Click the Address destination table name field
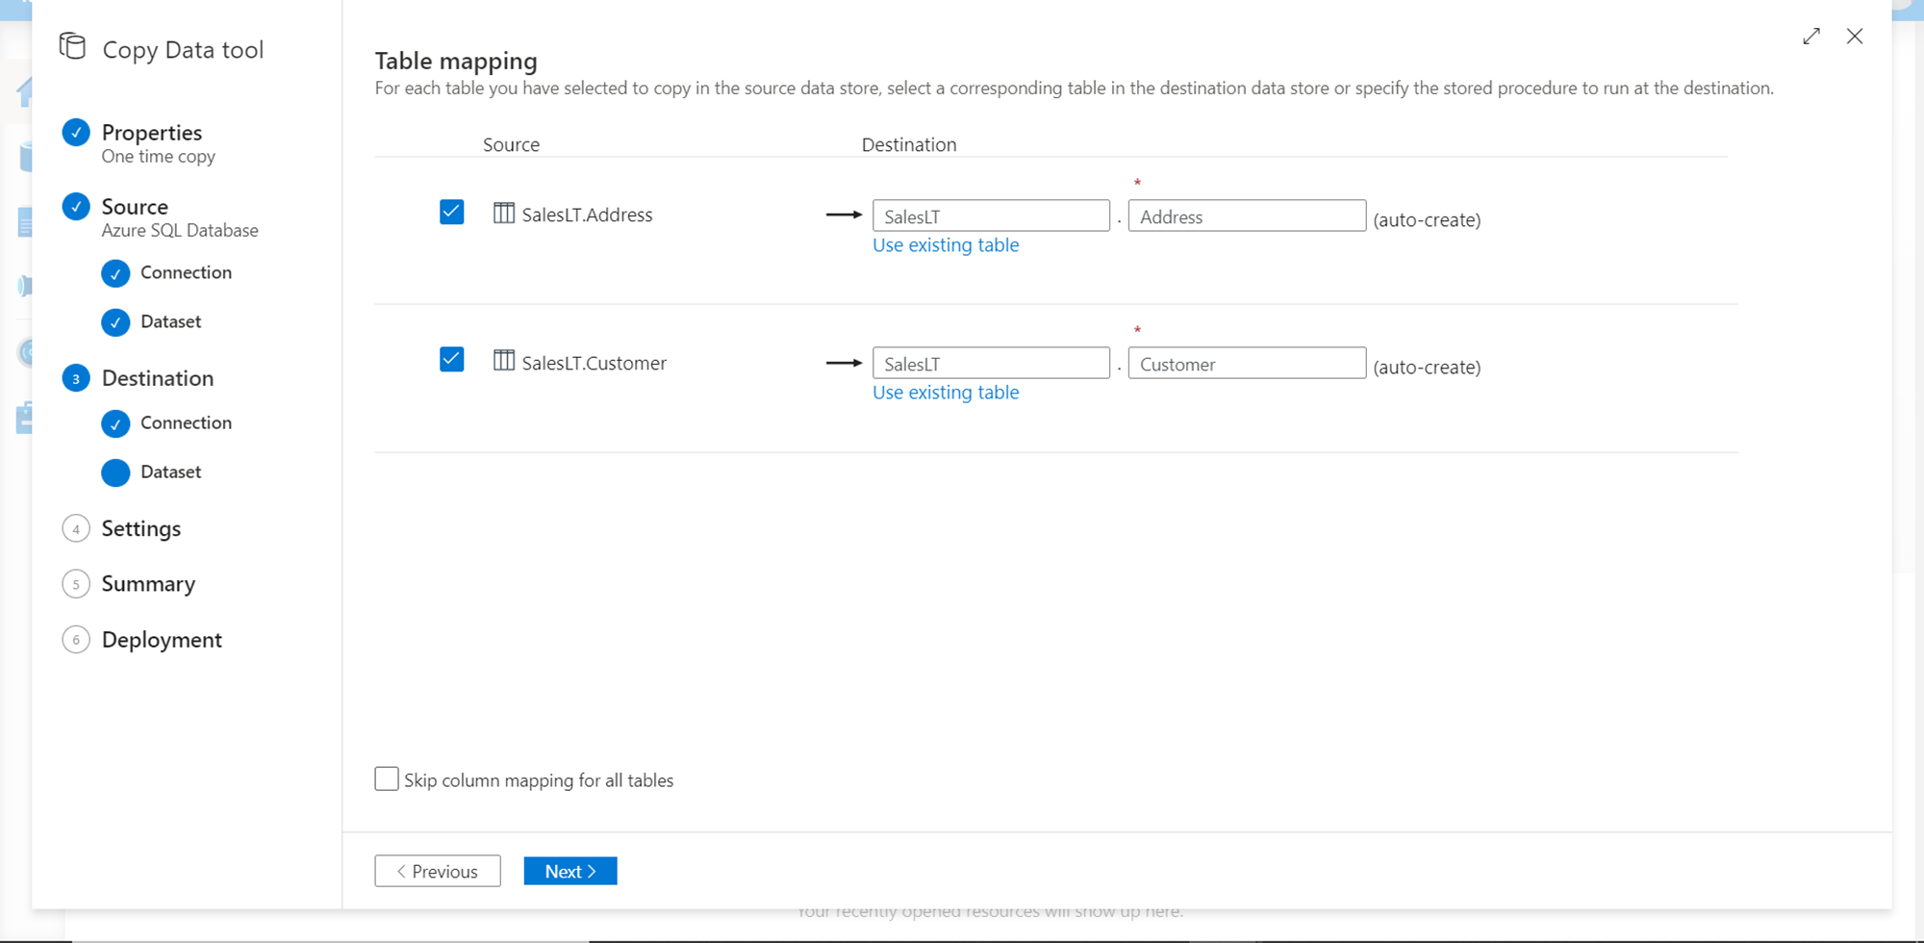This screenshot has height=943, width=1924. [x=1246, y=217]
